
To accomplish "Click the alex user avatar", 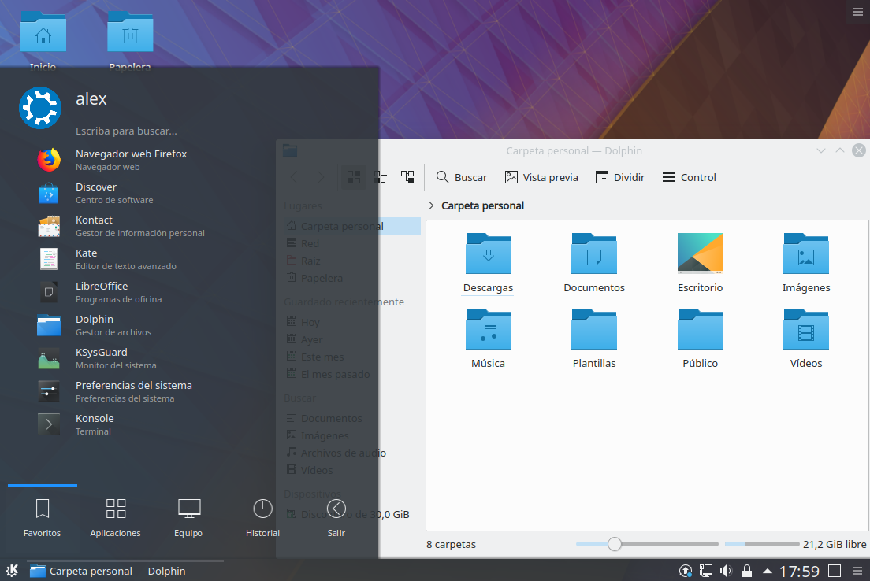I will 40,108.
